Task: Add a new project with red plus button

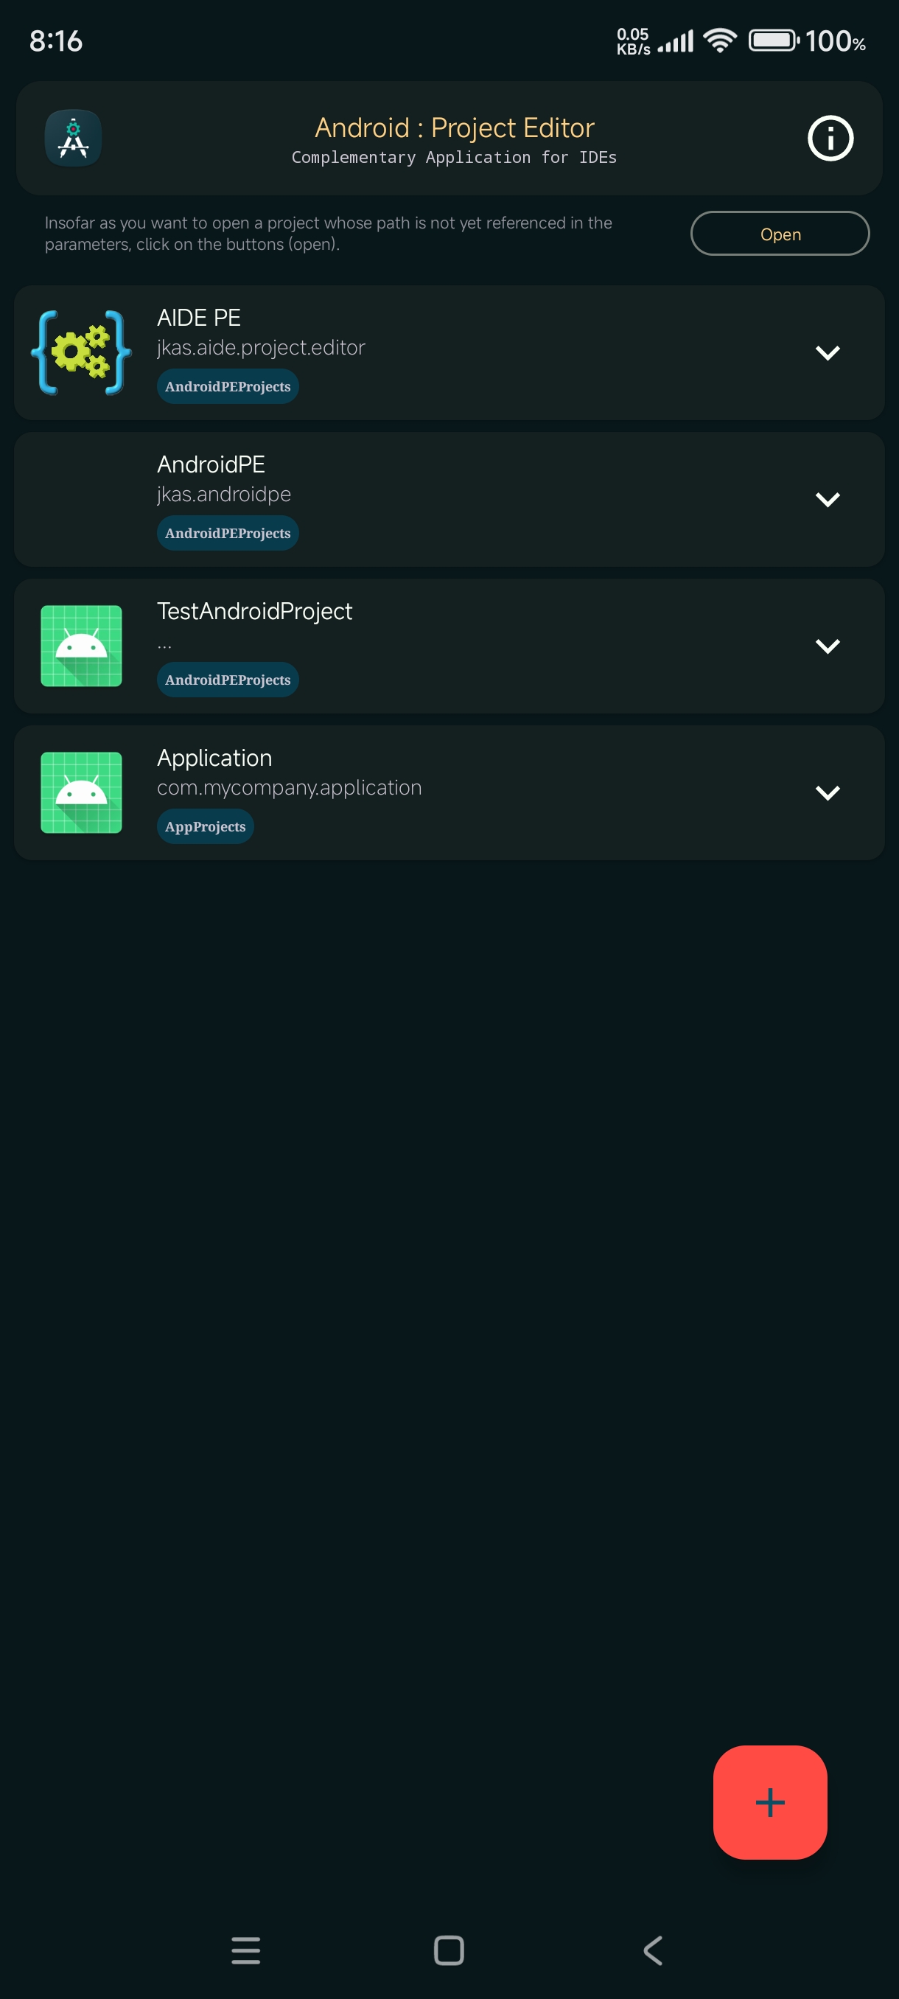Action: (x=769, y=1802)
